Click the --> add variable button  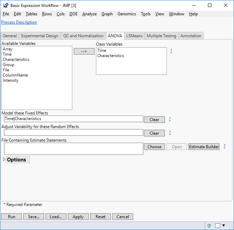[x=84, y=51]
